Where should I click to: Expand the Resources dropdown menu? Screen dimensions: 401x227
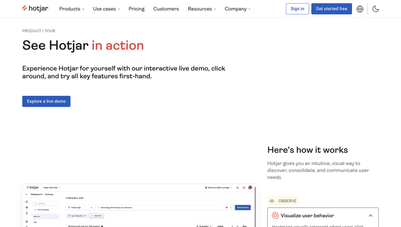[x=202, y=9]
